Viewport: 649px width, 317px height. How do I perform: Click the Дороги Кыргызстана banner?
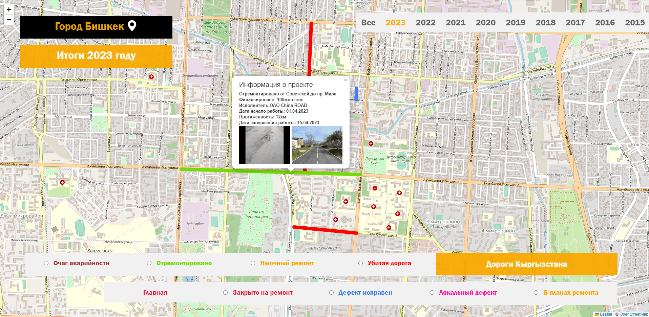click(527, 264)
